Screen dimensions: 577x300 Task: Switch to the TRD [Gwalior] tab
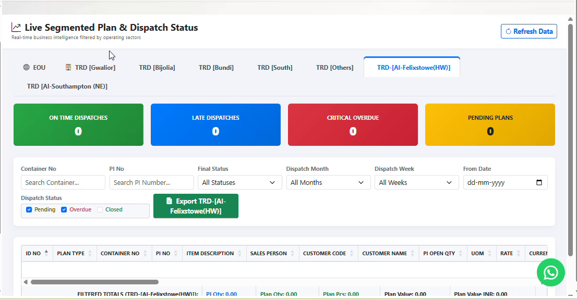point(91,68)
